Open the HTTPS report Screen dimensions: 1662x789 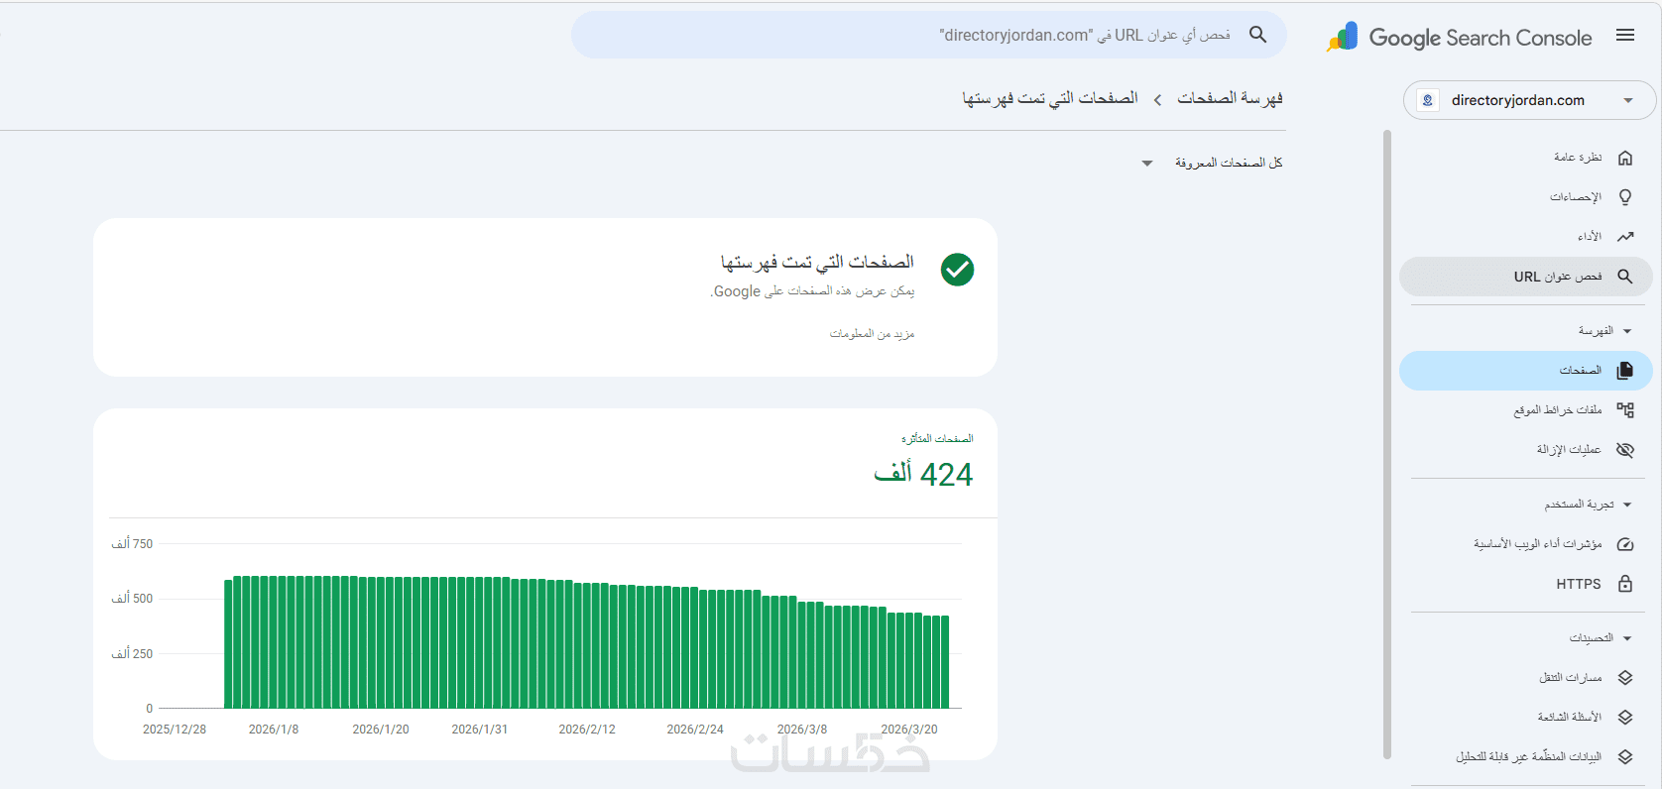(x=1525, y=584)
